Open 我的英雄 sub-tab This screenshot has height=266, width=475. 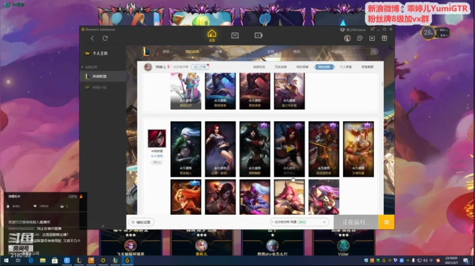pyautogui.click(x=302, y=66)
